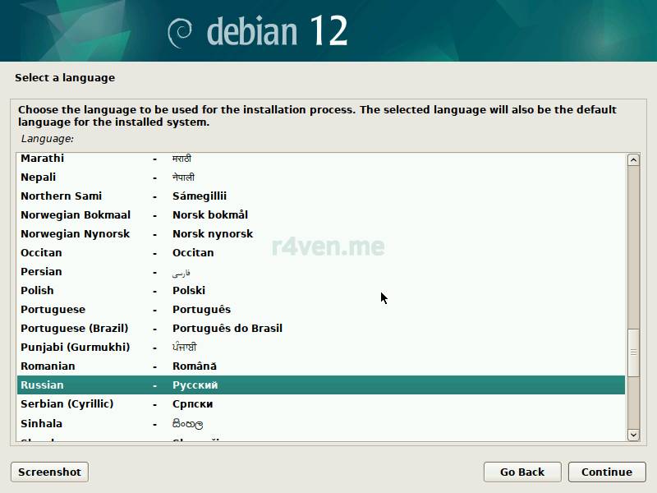Viewport: 657px width, 493px height.
Task: Select Portuguese (Brazil) language entry
Action: pyautogui.click(x=74, y=329)
